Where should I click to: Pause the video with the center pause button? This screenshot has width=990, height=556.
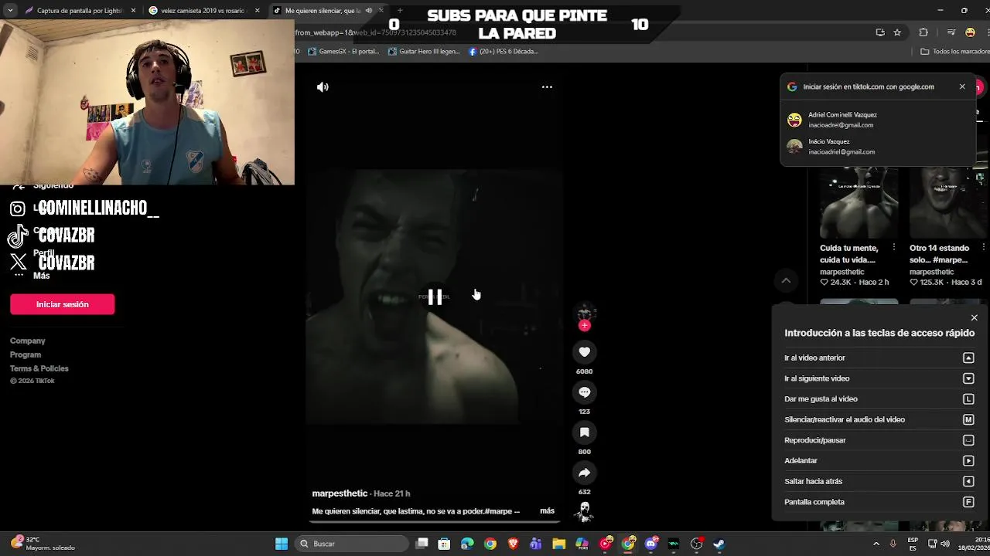tap(435, 297)
